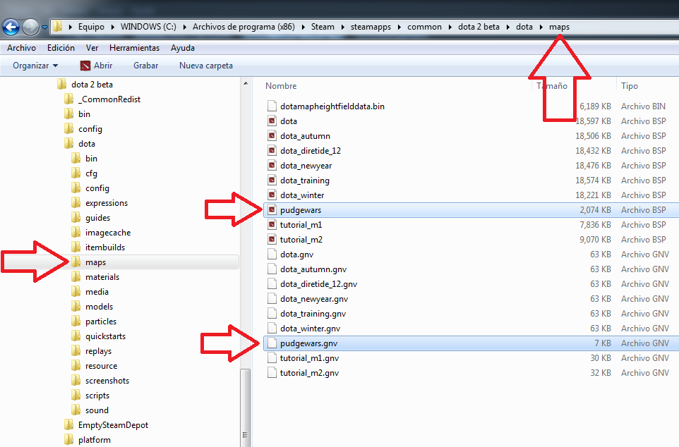The height and width of the screenshot is (447, 679).
Task: Click the EmptySteamDepot folder icon
Action: point(68,425)
